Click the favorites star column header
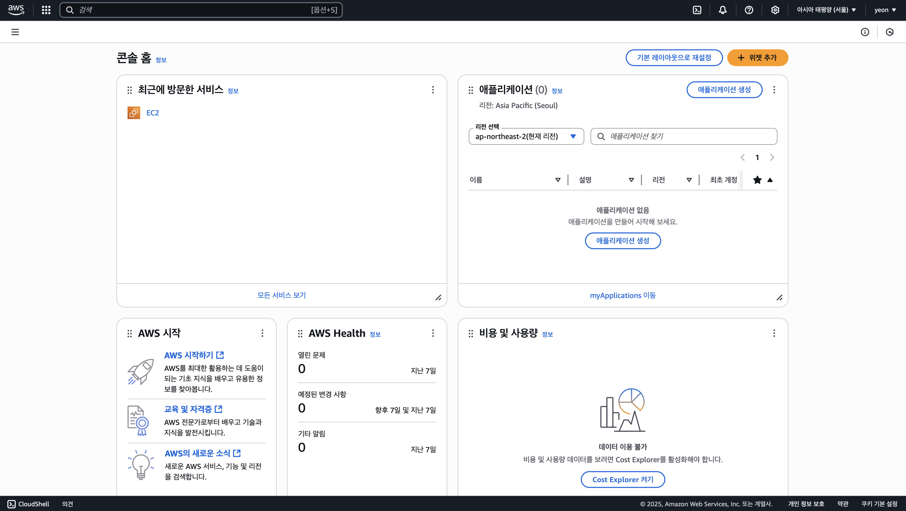906x511 pixels. pyautogui.click(x=757, y=180)
